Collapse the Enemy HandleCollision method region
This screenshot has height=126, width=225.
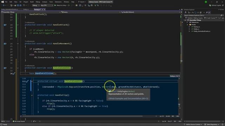point(18,68)
